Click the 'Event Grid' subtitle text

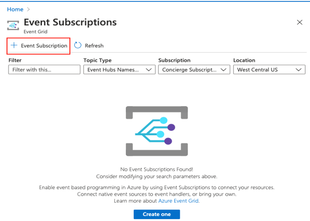coord(35,32)
